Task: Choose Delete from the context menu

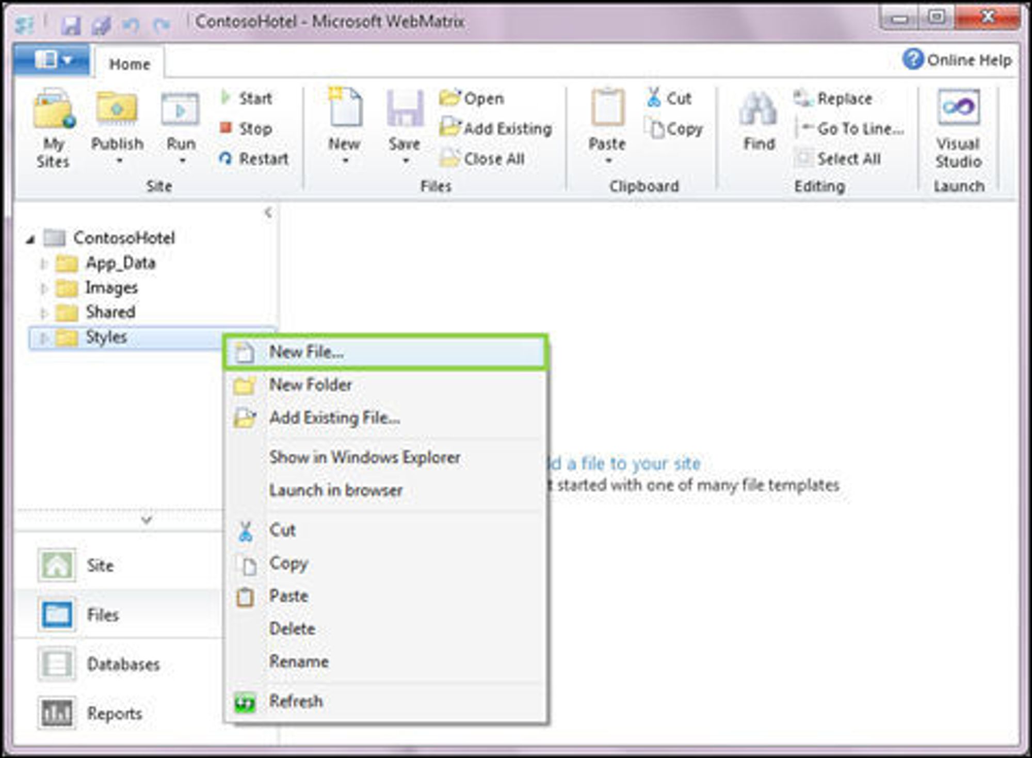Action: tap(385, 628)
